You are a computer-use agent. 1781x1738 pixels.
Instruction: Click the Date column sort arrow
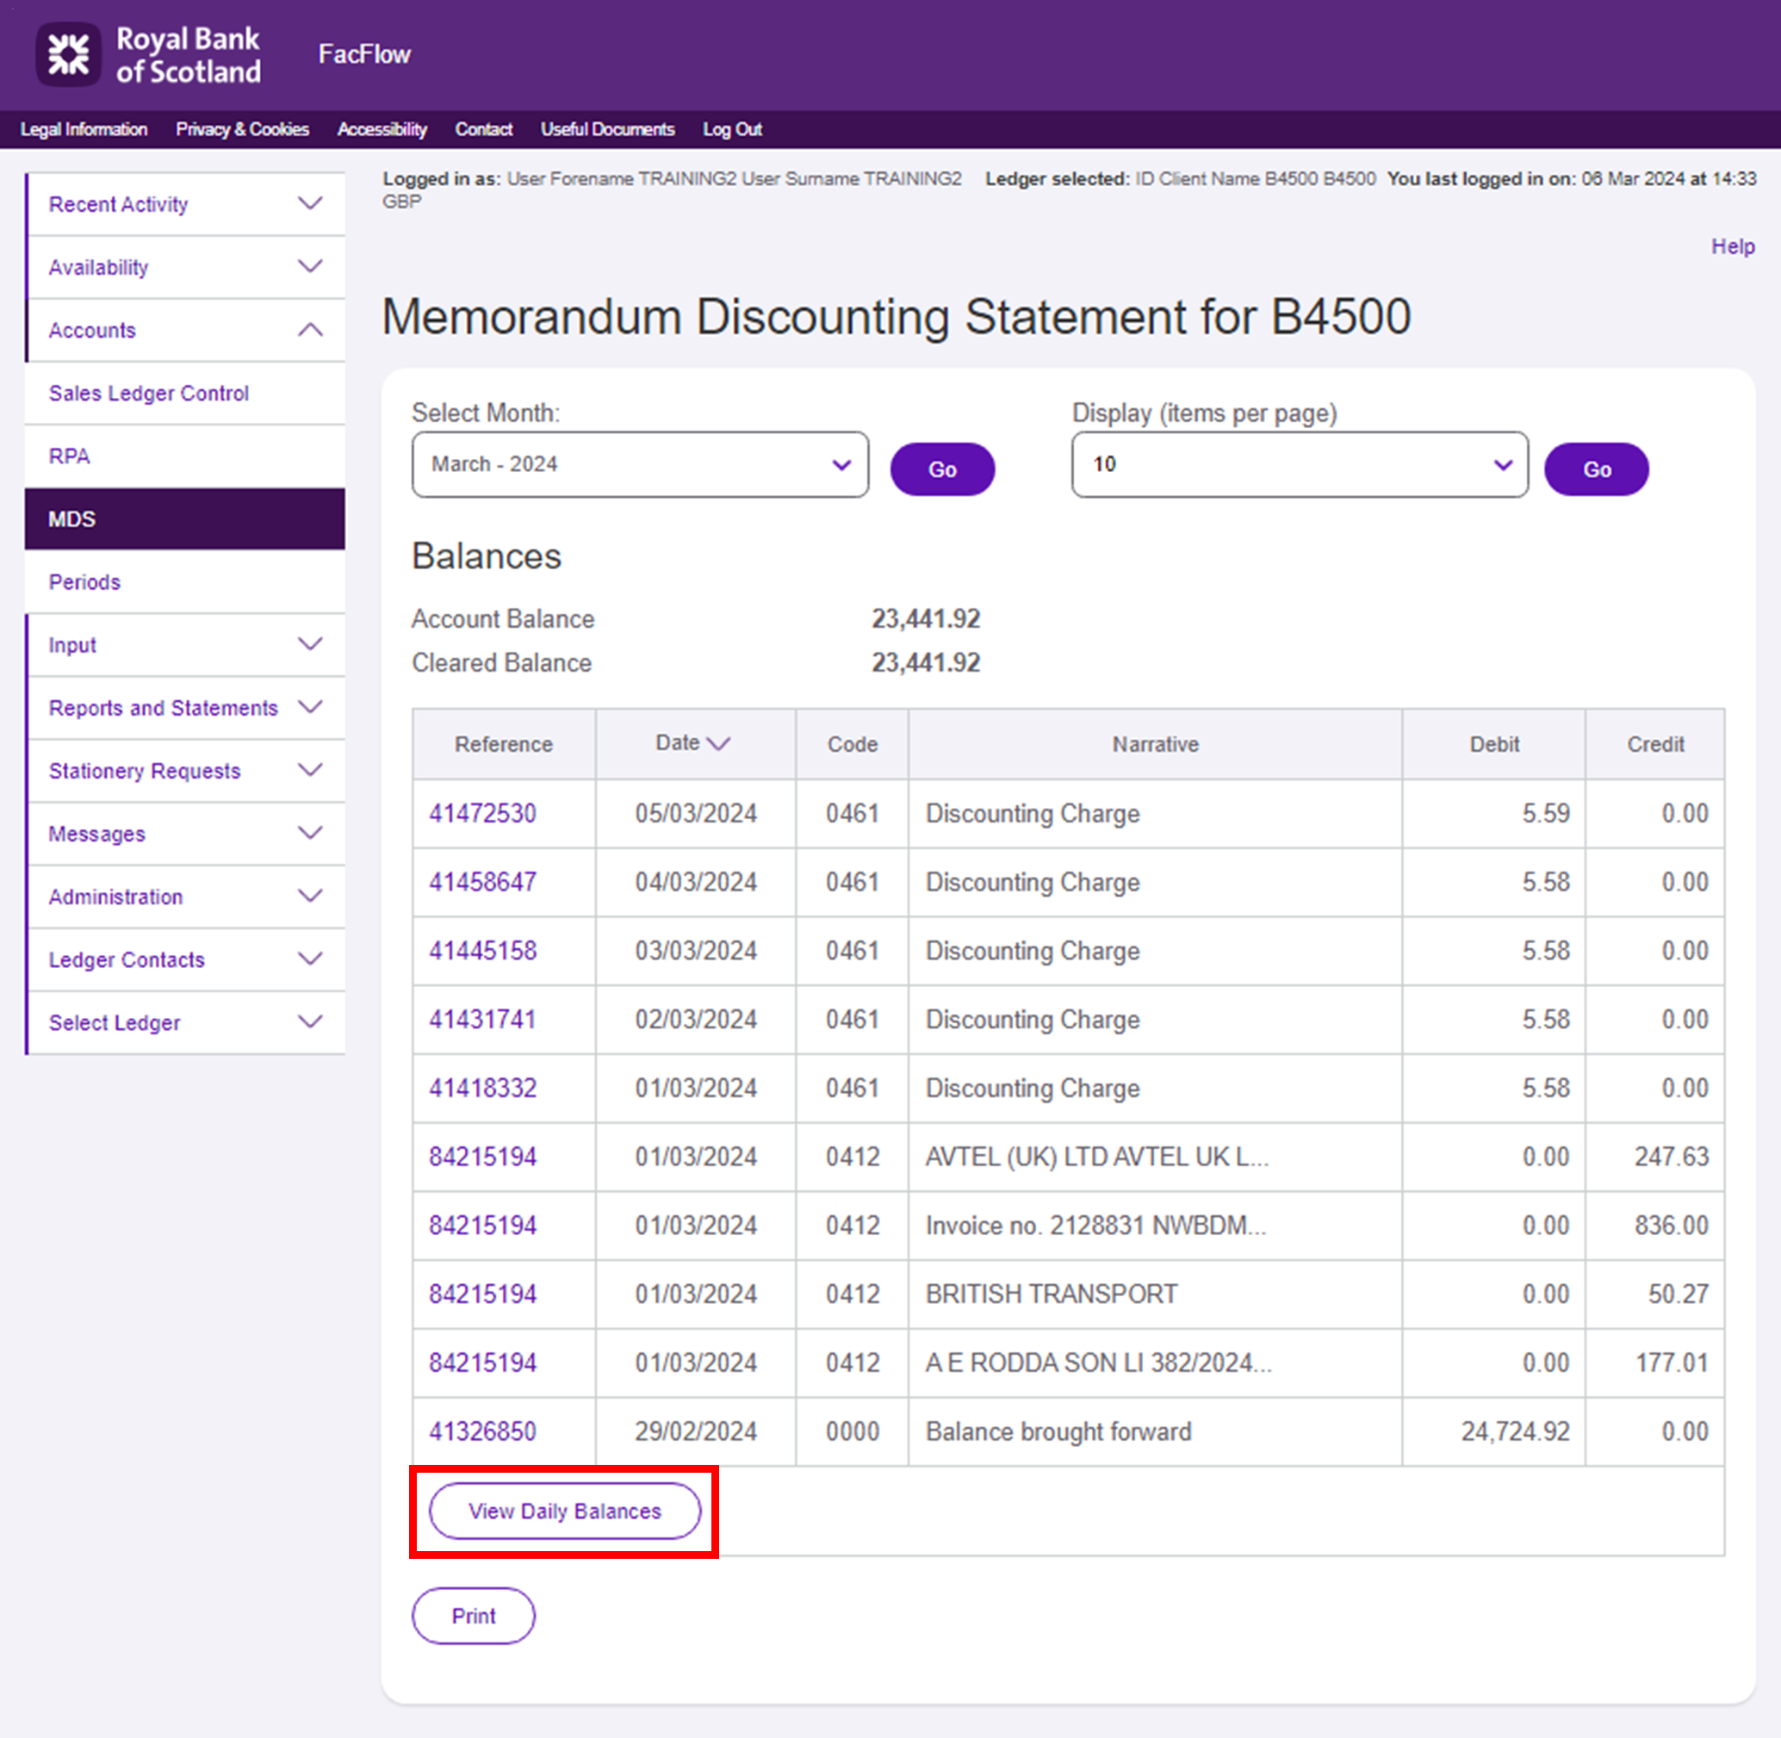click(719, 744)
